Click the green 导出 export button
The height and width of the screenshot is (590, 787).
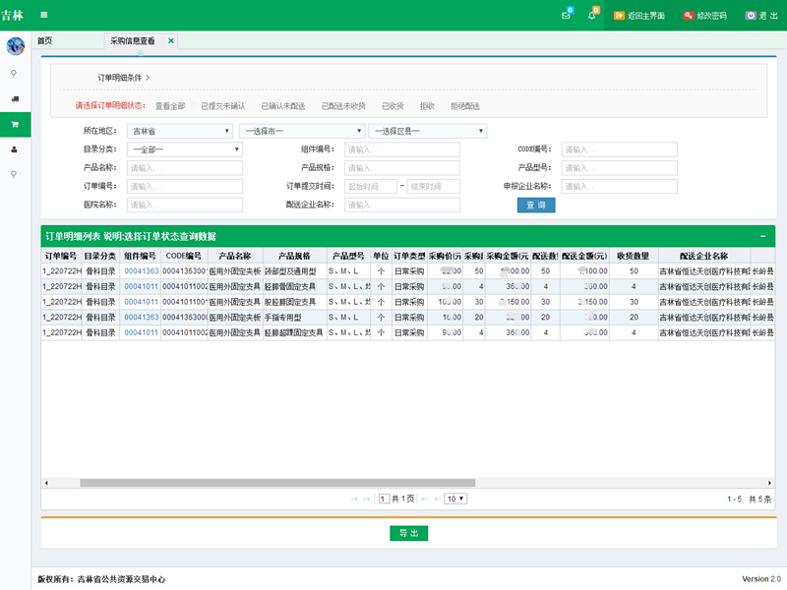pyautogui.click(x=408, y=533)
